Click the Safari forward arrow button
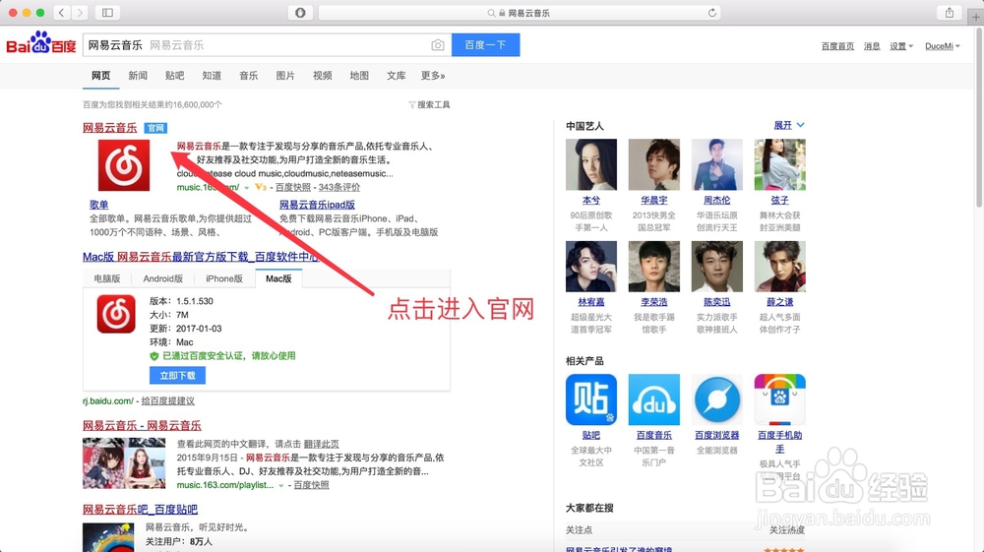984x552 pixels. click(80, 13)
